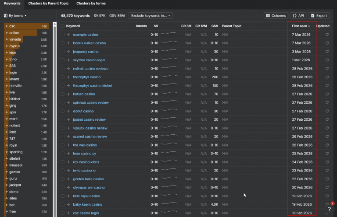Screen dimensions: 337x217
Task: Click the plus icon beside donut casino
Action: click(68, 111)
